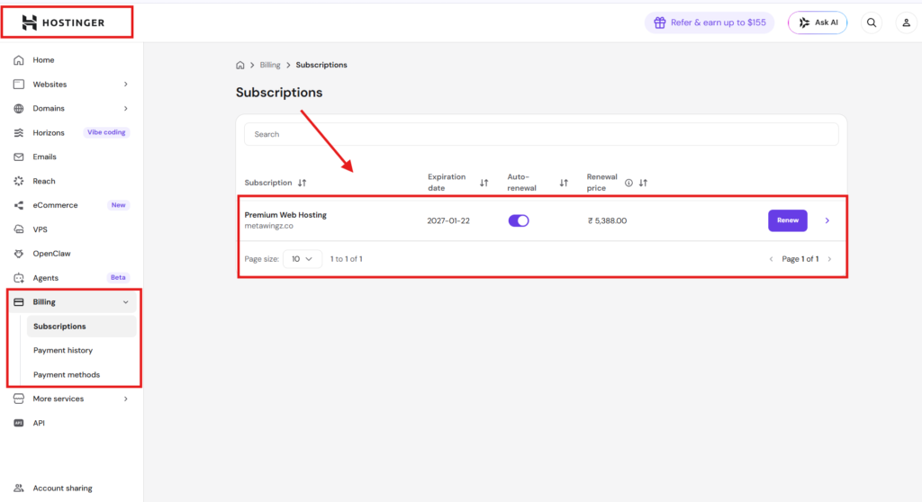
Task: Click the breadcrumb home icon
Action: 240,66
